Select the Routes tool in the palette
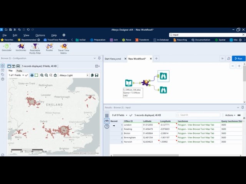Screen dimensions: 246x184 click(x=49, y=48)
